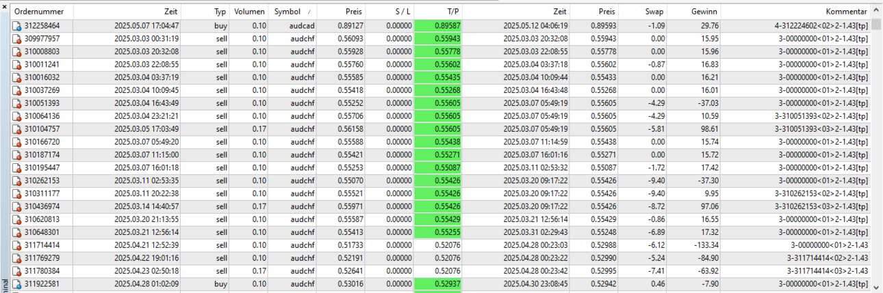Select the profit value 98.61

[709, 129]
